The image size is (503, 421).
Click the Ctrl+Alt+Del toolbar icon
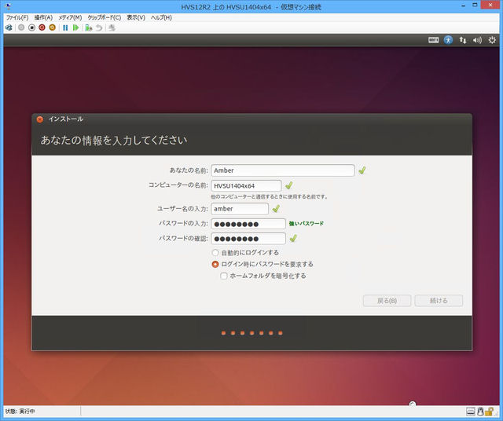coord(9,27)
